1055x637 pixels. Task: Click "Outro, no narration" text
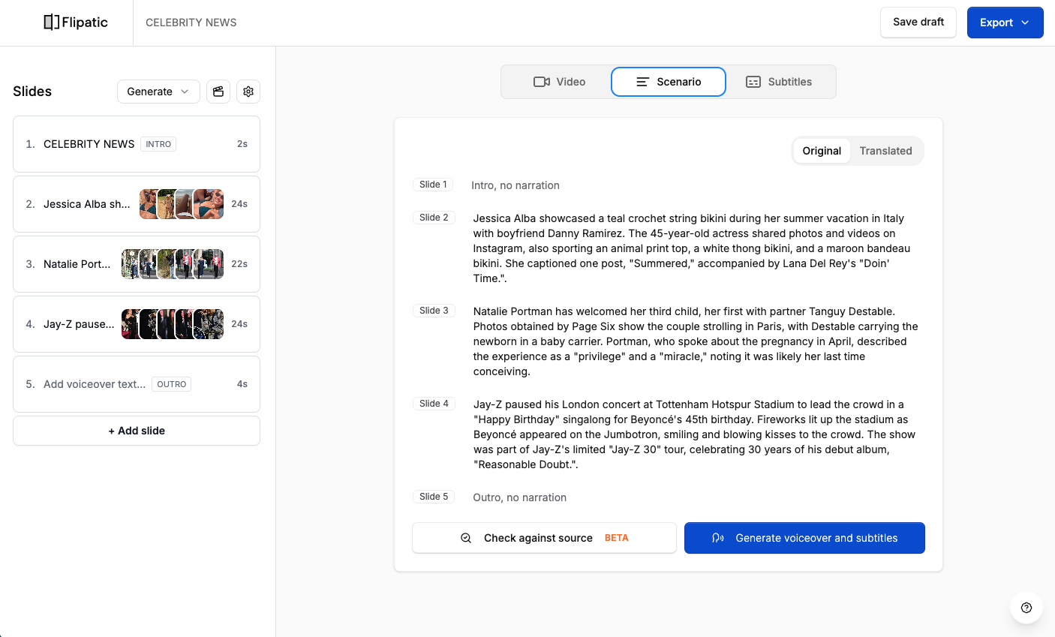point(519,497)
